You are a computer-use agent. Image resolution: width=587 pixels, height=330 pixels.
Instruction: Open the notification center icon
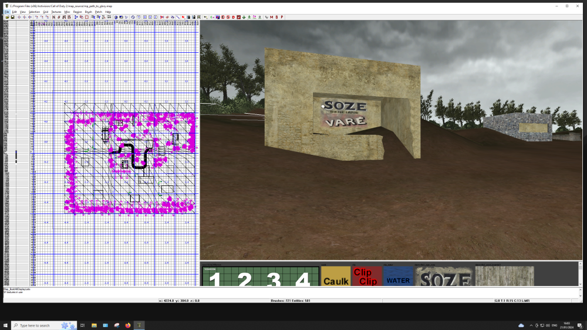(x=579, y=325)
